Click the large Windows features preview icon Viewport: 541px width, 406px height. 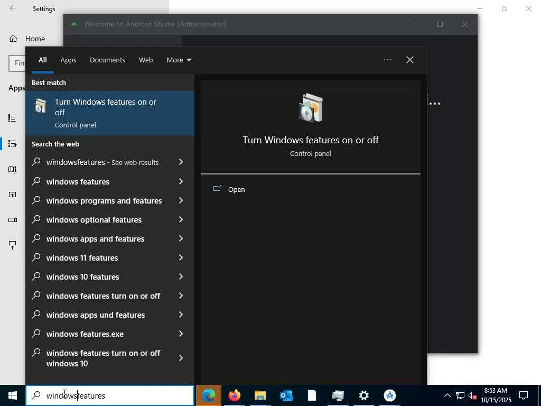point(311,108)
